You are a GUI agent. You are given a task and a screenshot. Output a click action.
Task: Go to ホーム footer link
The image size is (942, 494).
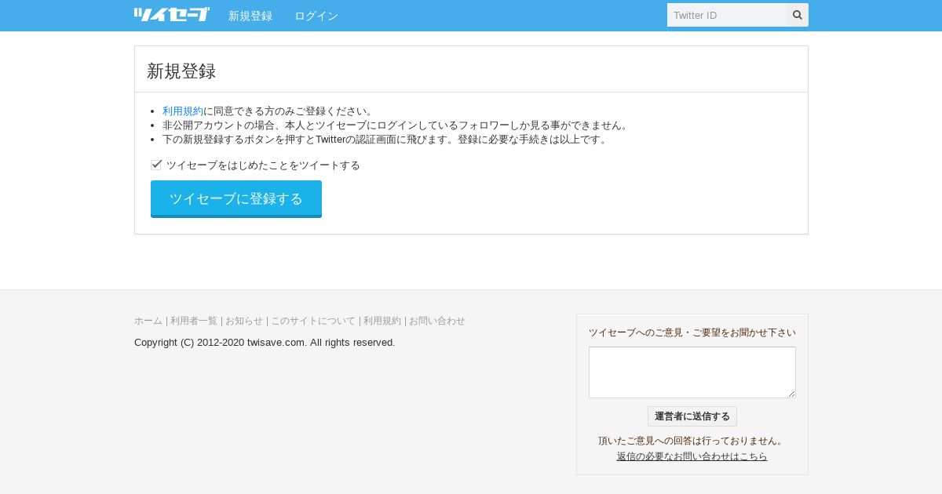point(148,321)
